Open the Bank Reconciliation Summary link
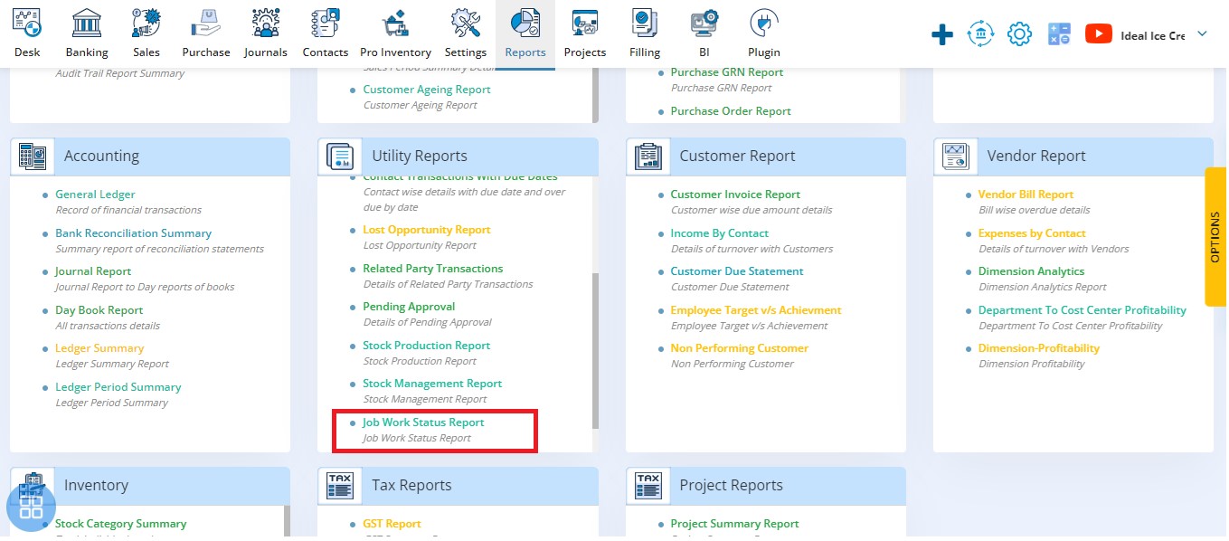This screenshot has width=1229, height=541. (133, 233)
